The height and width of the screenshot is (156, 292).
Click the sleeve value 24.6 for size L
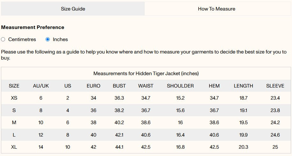(x=275, y=135)
